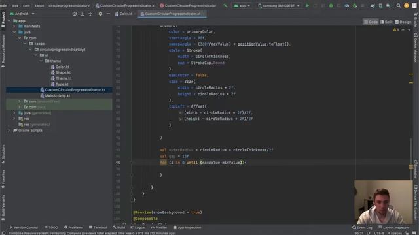This screenshot has width=419, height=235.
Task: Click the orange user avatar icon
Action: [406, 5]
